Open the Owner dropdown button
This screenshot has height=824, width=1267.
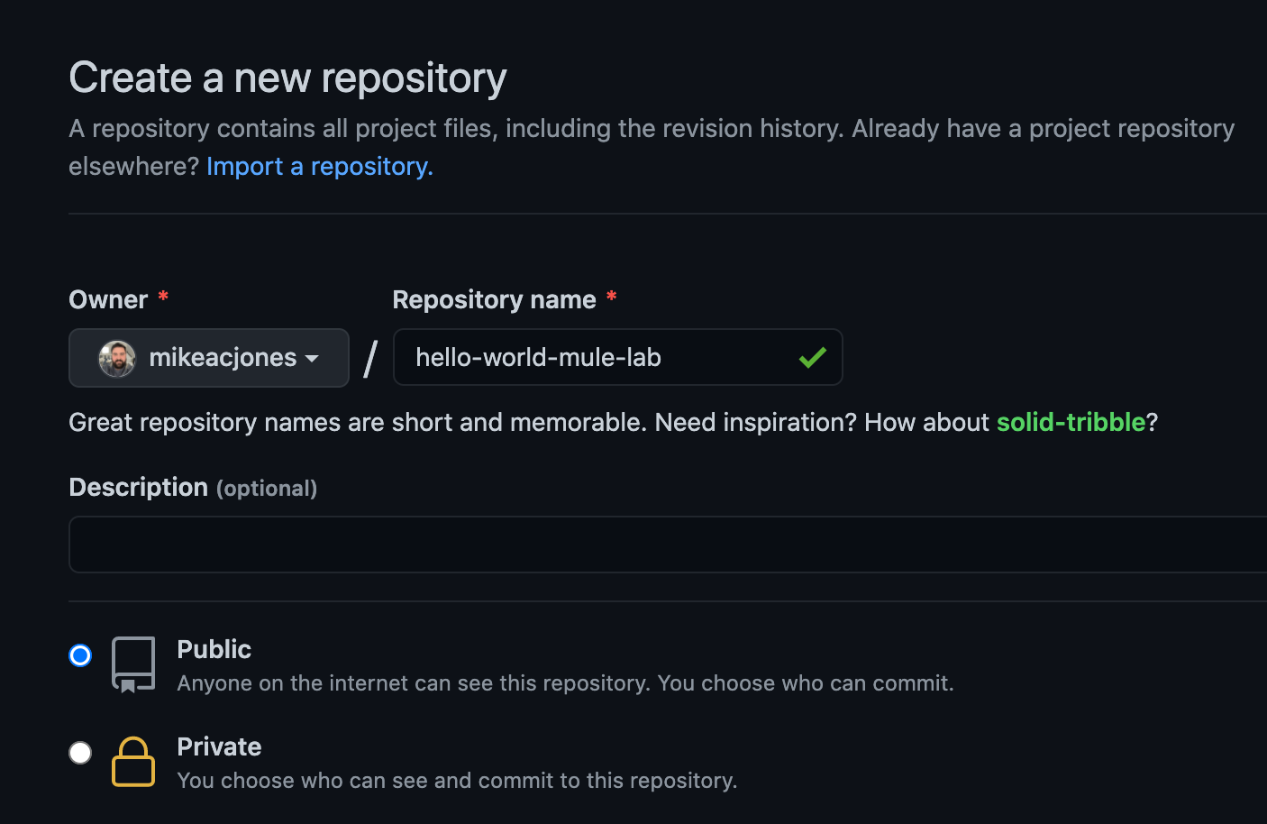209,358
